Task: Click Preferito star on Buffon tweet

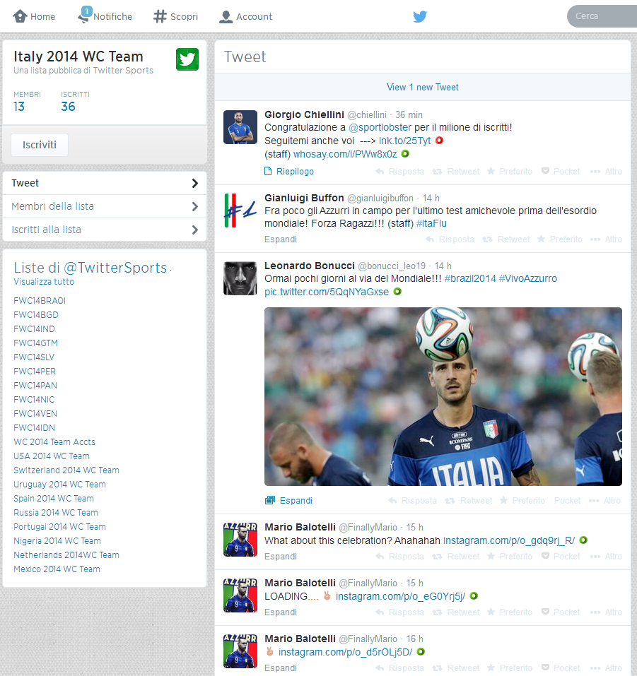Action: [x=541, y=239]
